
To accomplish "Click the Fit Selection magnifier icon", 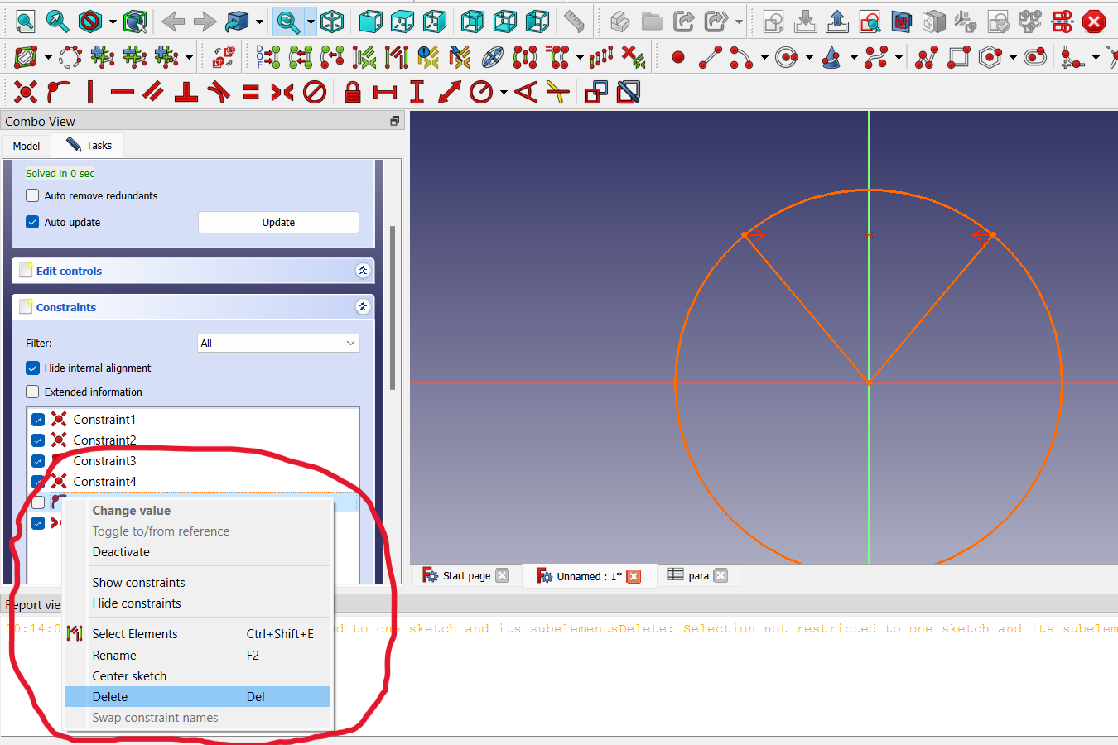I will [57, 21].
